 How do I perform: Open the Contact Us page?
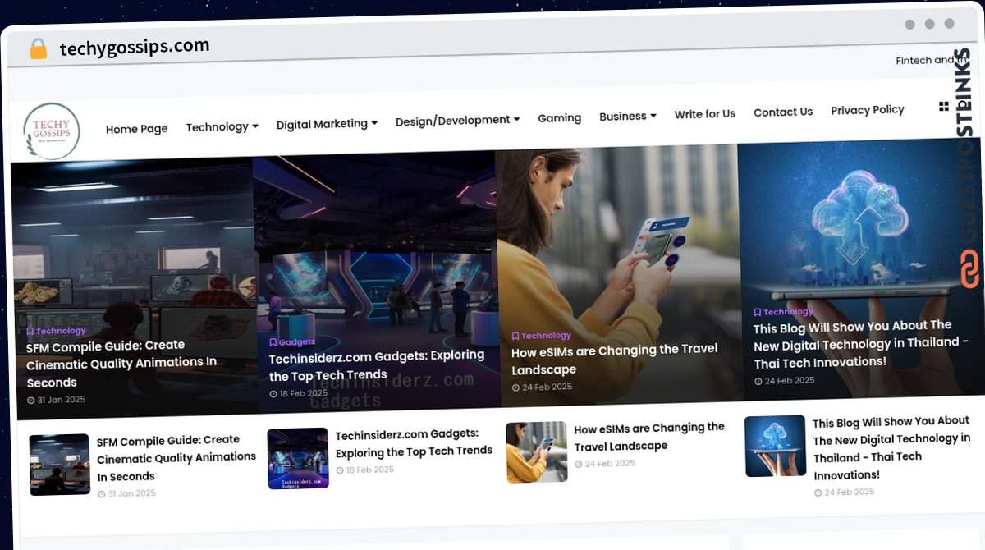[x=782, y=112]
